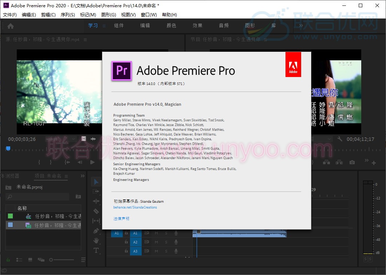Open the 法律声明 link in About dialog
This screenshot has height=275, width=386.
tap(121, 219)
